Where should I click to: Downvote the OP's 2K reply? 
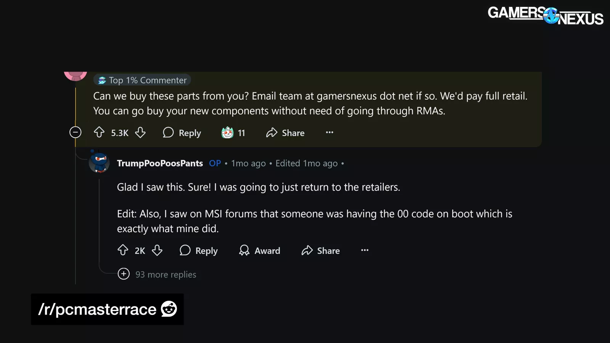pyautogui.click(x=157, y=250)
